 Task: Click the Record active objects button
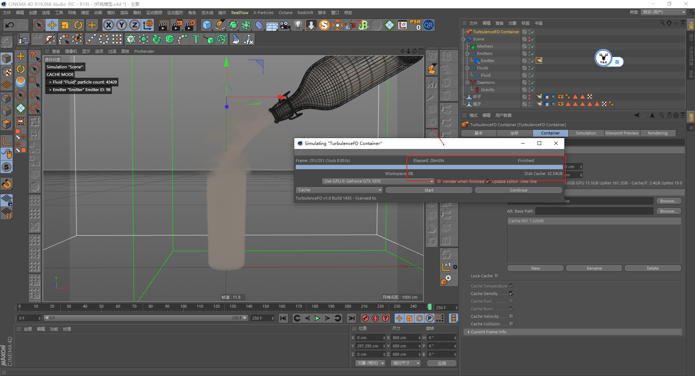coord(365,318)
